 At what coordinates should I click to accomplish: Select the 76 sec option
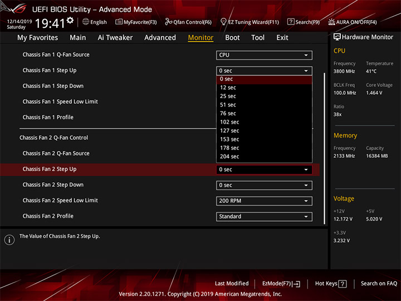coord(264,113)
